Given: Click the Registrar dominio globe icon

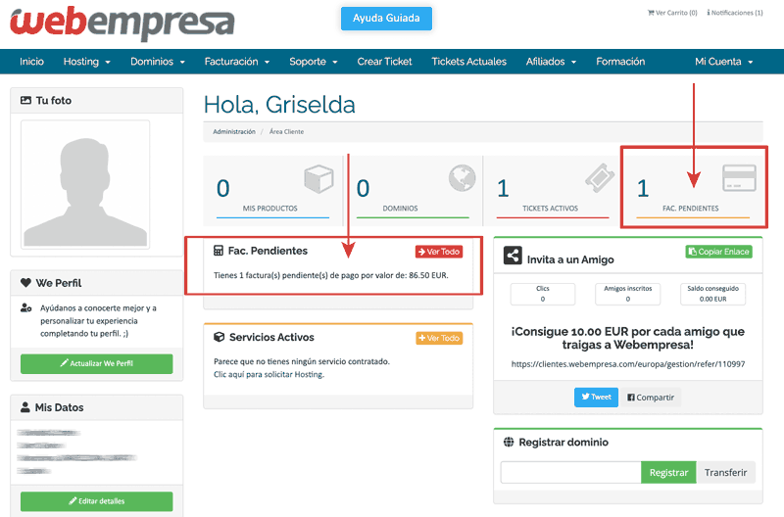Looking at the screenshot, I should [509, 442].
